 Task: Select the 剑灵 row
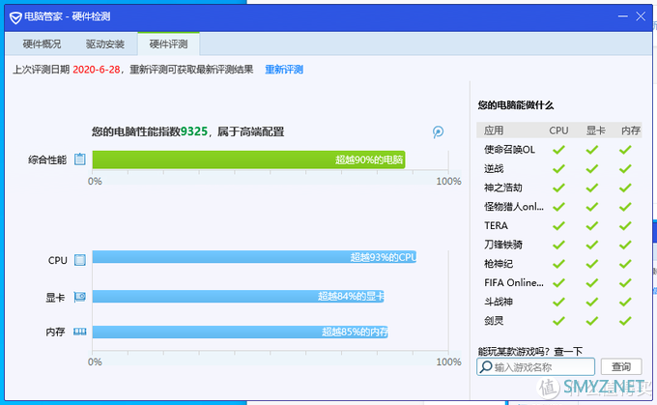pyautogui.click(x=559, y=321)
